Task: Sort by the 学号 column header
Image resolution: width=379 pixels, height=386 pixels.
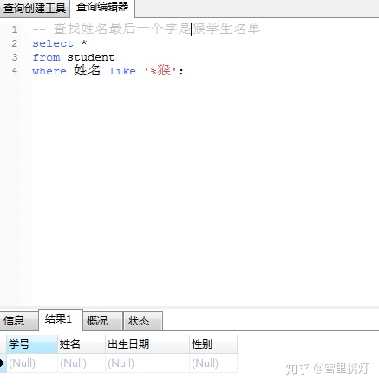Action: [32, 344]
